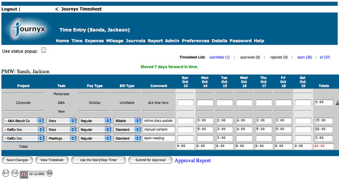339x181 pixels.
Task: Open the calendar date picker icon
Action: coord(23,173)
